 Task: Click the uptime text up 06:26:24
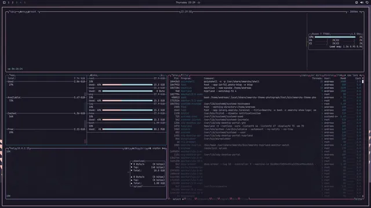tap(15, 69)
